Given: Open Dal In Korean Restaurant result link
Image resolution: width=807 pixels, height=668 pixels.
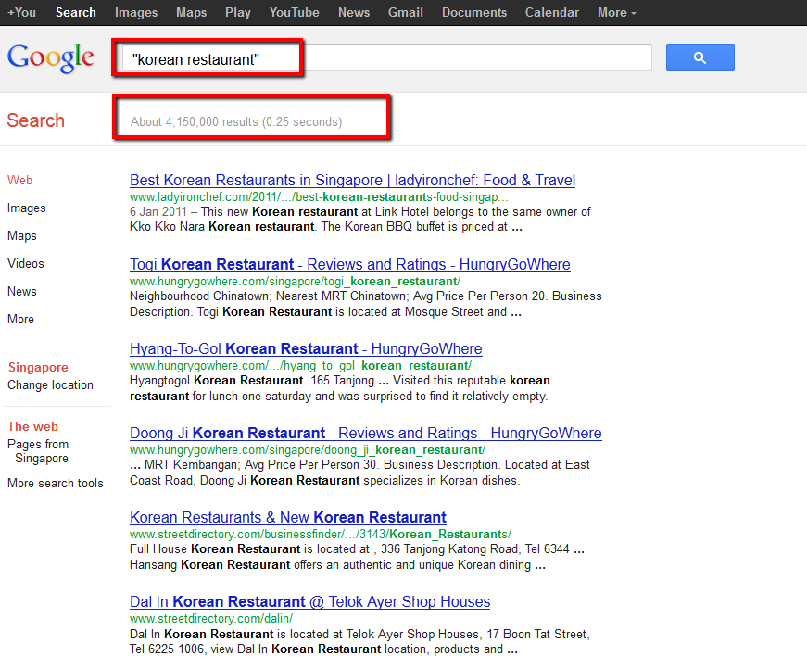Looking at the screenshot, I should pyautogui.click(x=309, y=601).
